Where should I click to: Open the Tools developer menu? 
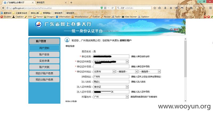point(116,17)
